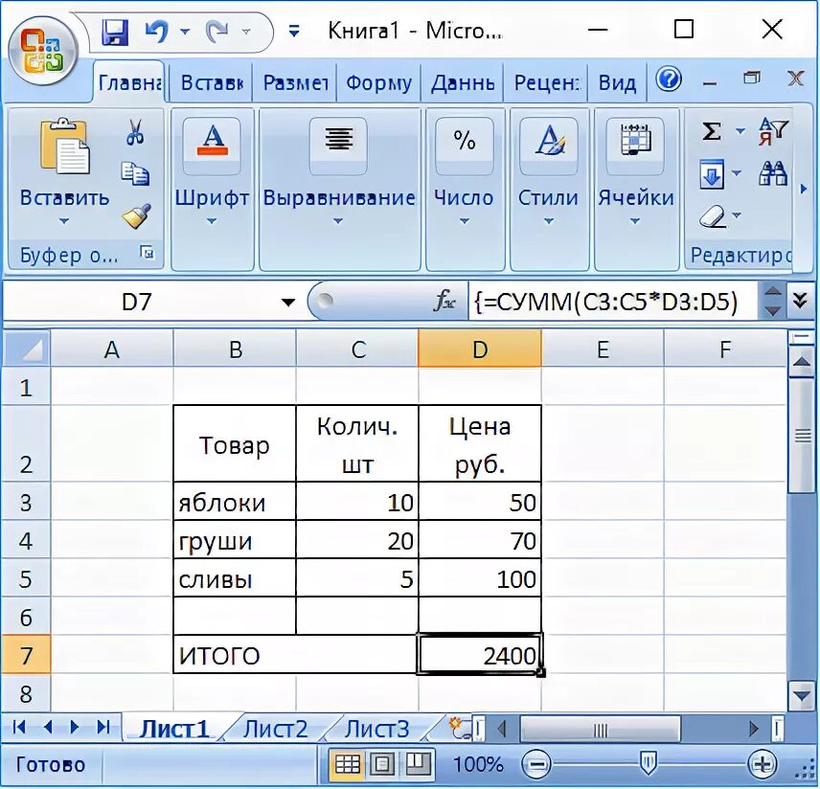
Task: Open the Выравнивание group button
Action: 339,190
